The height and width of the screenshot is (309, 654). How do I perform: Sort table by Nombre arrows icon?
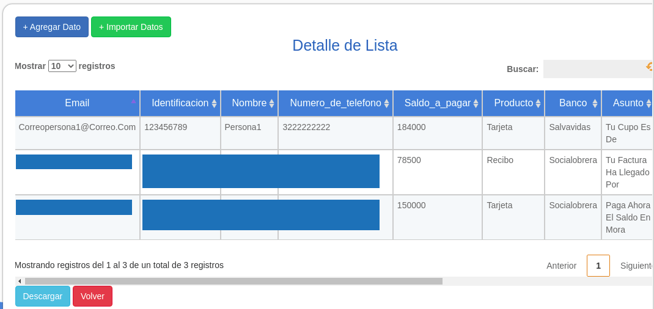(x=271, y=103)
